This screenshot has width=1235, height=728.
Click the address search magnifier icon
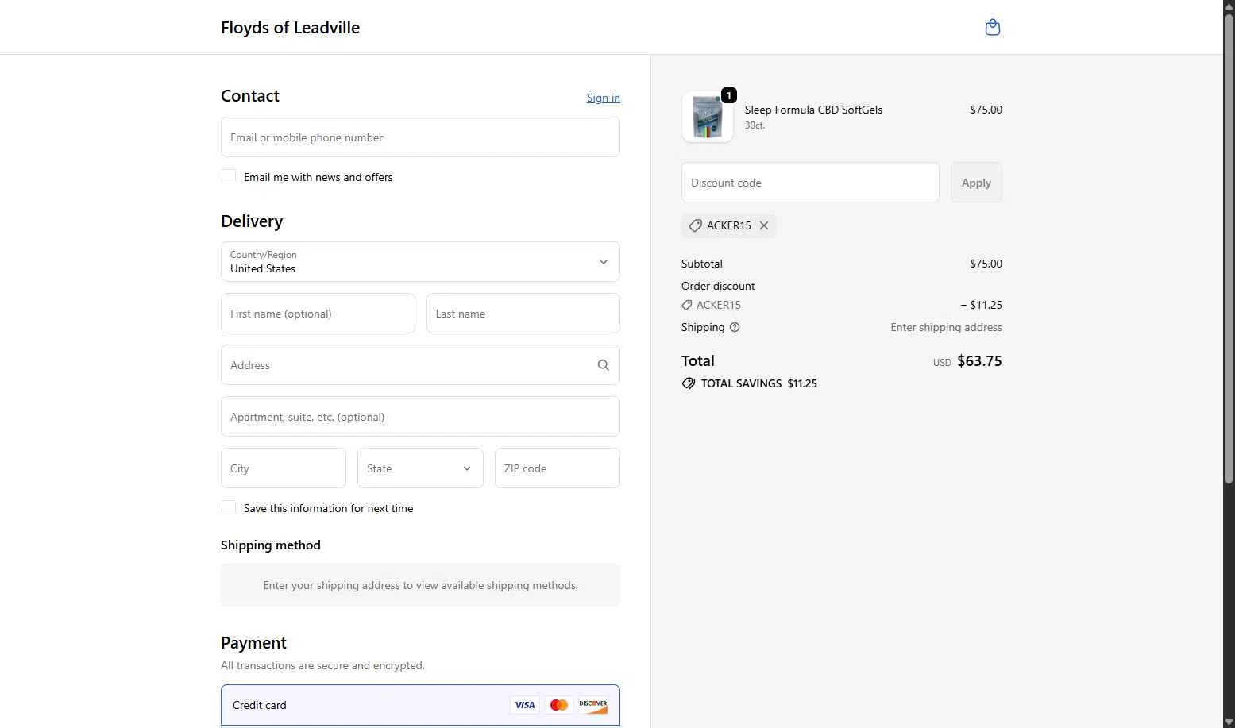tap(604, 365)
